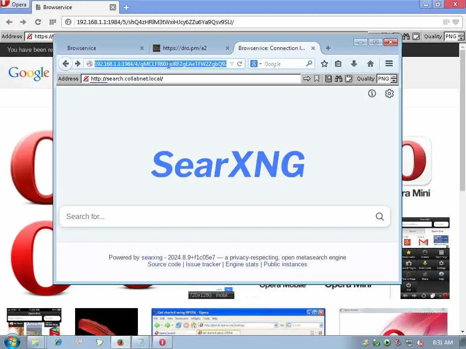
Task: Click heart bookmark icon in Opera address bar
Action: tap(456, 22)
